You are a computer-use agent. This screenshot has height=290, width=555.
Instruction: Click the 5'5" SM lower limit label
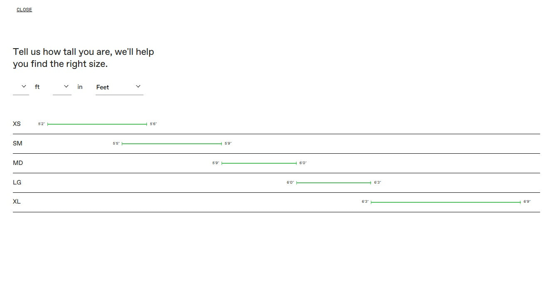click(116, 144)
